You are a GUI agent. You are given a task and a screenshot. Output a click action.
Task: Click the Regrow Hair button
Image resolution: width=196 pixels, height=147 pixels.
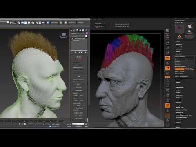tap(79, 90)
